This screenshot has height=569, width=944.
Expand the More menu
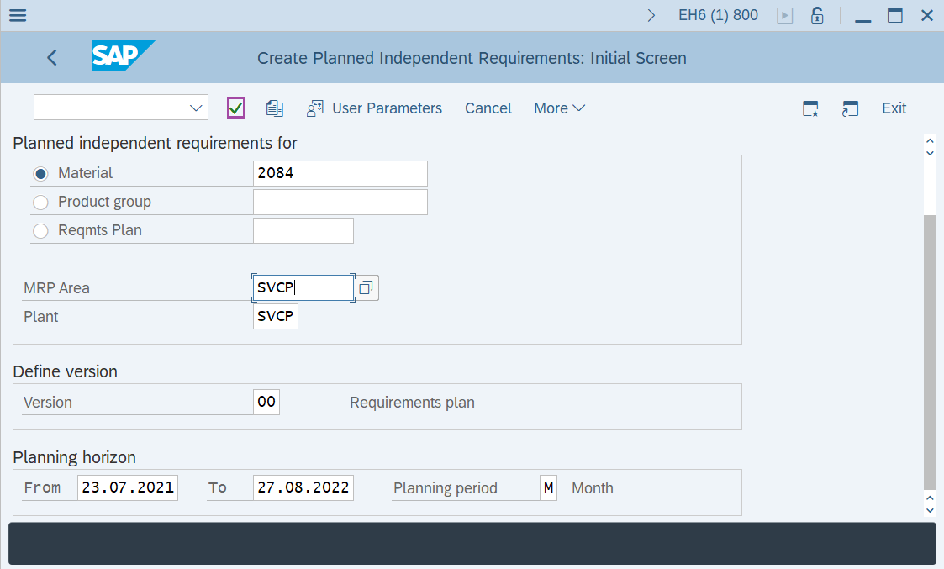coord(559,108)
